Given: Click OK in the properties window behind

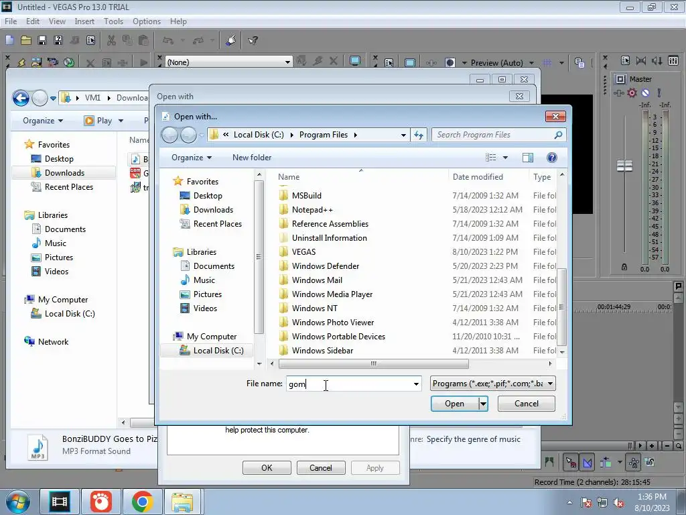Looking at the screenshot, I should 267,467.
